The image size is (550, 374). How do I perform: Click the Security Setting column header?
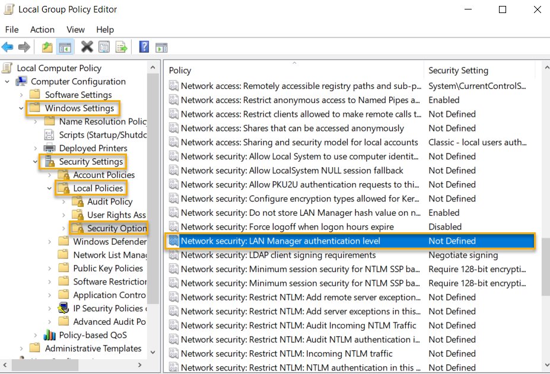pos(459,70)
